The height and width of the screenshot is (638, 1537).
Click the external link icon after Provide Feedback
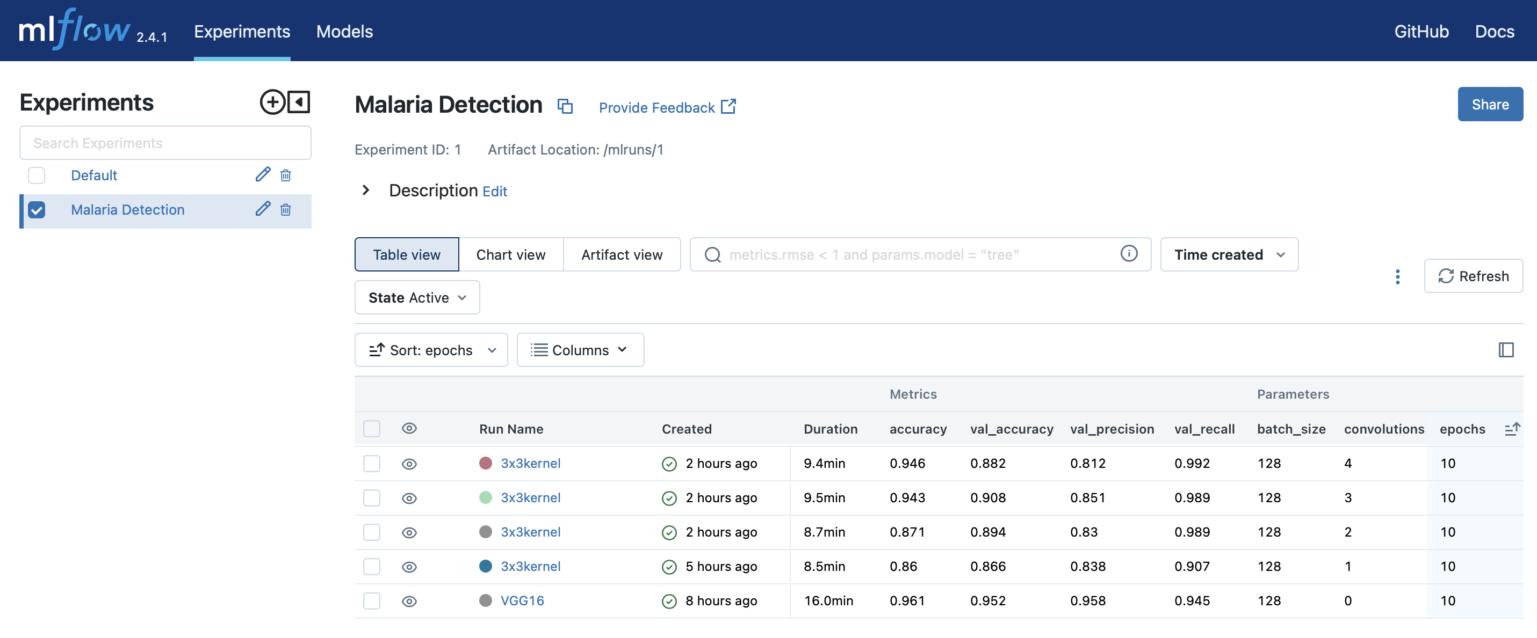pos(728,106)
